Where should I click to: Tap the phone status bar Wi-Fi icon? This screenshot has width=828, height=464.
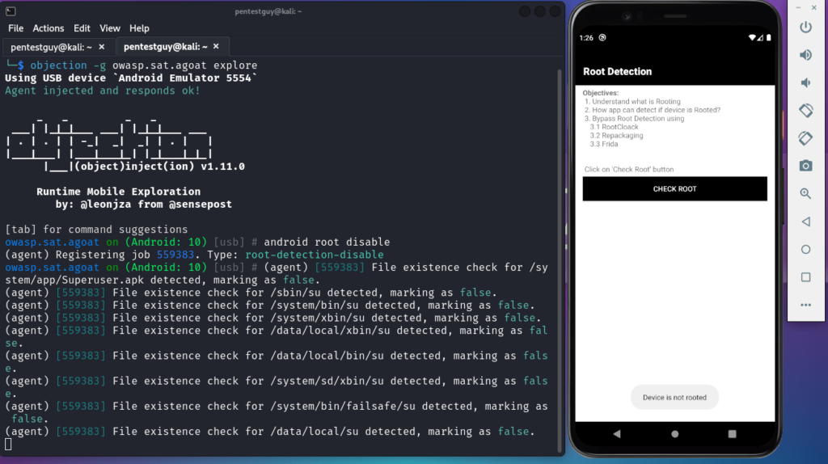(752, 37)
